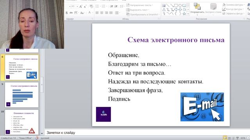Open the bulleted list style dropdown arrow
The height and width of the screenshot is (140, 250).
tap(100, 6)
